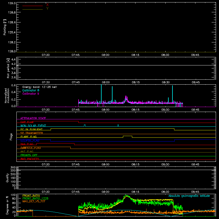Click 08:00 label under Pointing panel

(105, 55)
